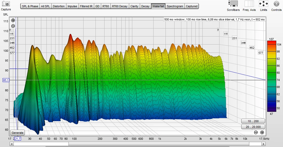Switch to Clarity tab
The image size is (283, 147).
point(134,6)
